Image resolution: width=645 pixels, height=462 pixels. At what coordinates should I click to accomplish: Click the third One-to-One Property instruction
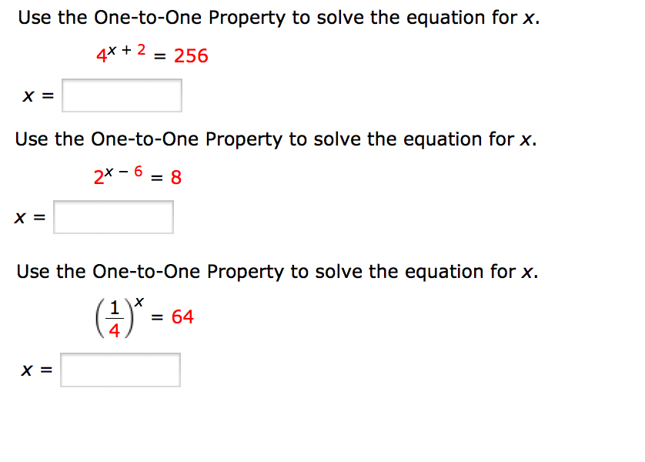[277, 271]
